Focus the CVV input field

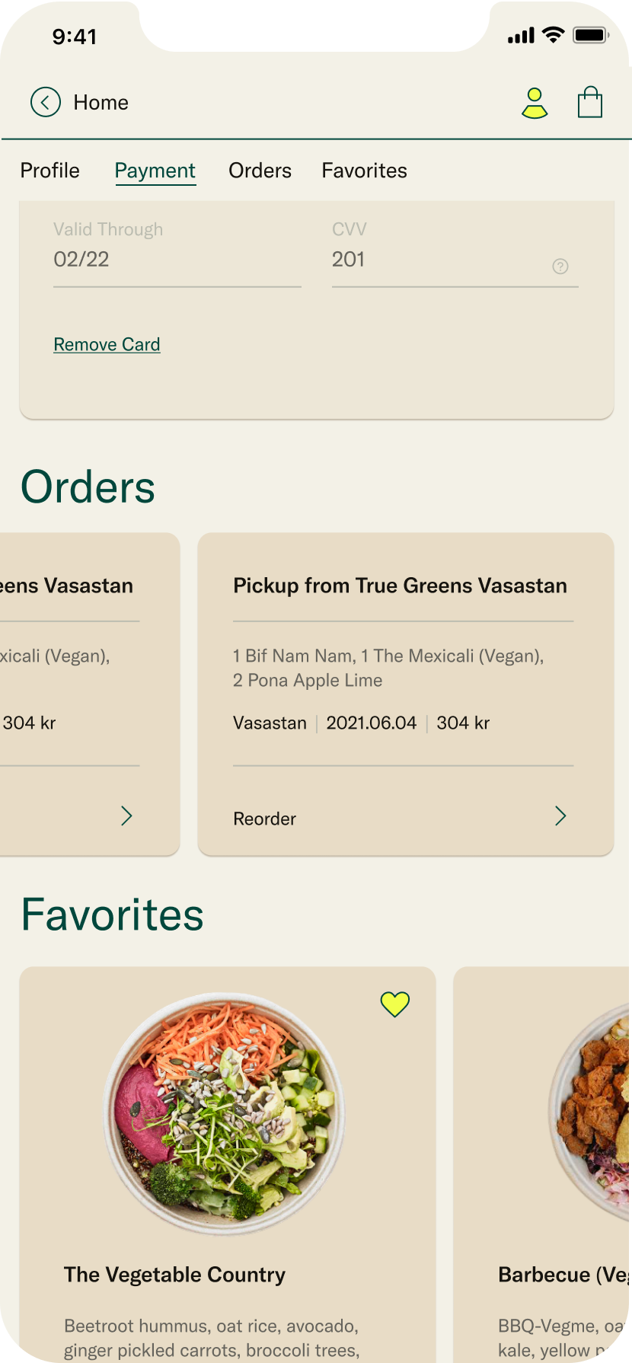pos(438,260)
